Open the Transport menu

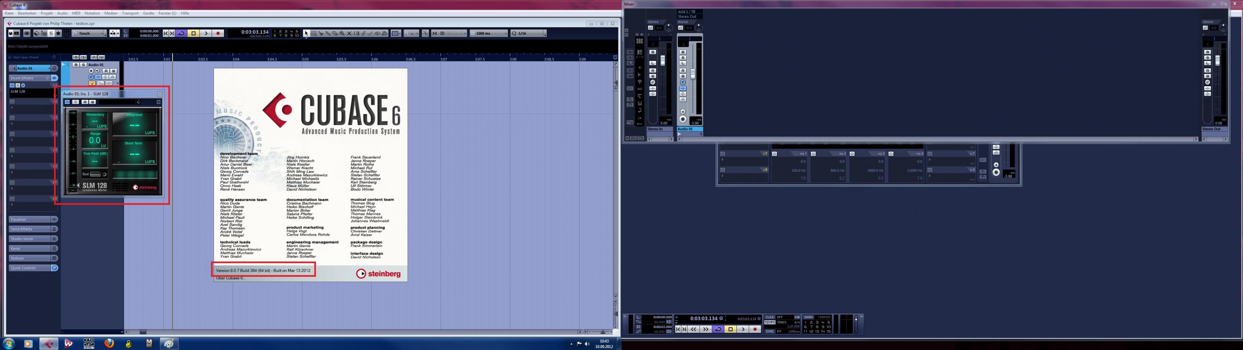tap(130, 13)
